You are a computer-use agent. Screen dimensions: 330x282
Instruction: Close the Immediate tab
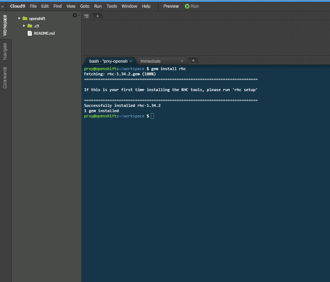182,61
